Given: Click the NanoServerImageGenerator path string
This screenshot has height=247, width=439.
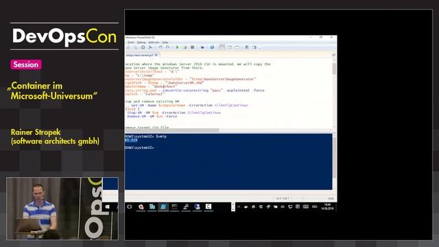Looking at the screenshot, I should pos(222,79).
